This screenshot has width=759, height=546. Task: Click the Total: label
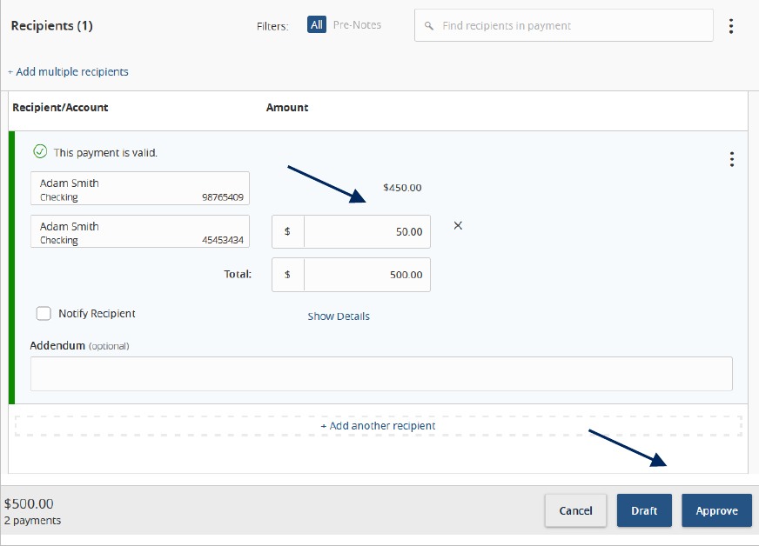[x=238, y=274]
